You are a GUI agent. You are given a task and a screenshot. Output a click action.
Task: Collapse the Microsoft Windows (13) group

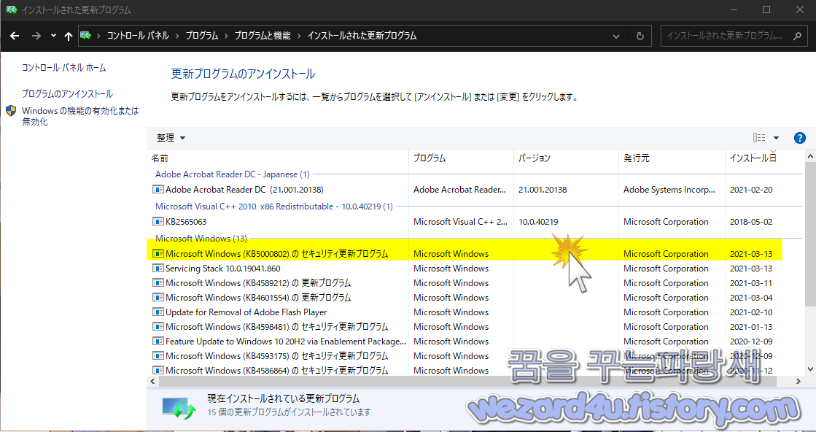pos(201,239)
